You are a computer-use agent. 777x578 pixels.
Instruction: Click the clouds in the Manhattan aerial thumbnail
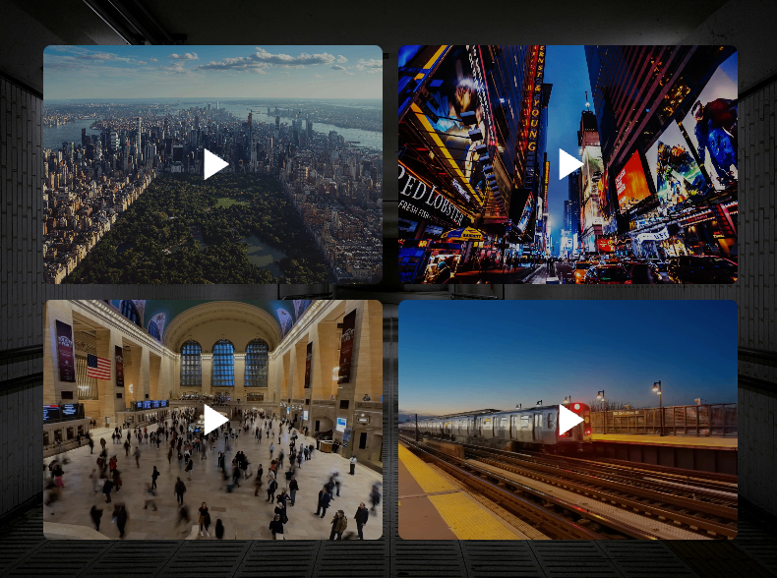click(x=275, y=61)
